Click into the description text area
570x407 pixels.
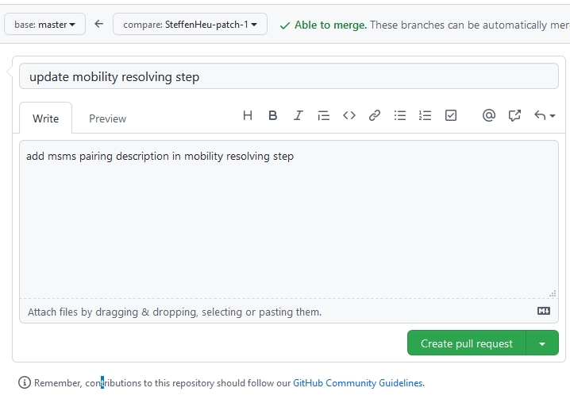(289, 219)
